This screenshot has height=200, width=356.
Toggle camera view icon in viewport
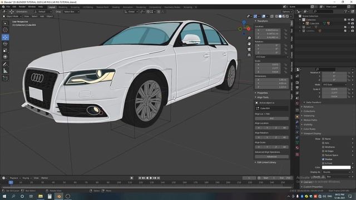[x=249, y=49]
